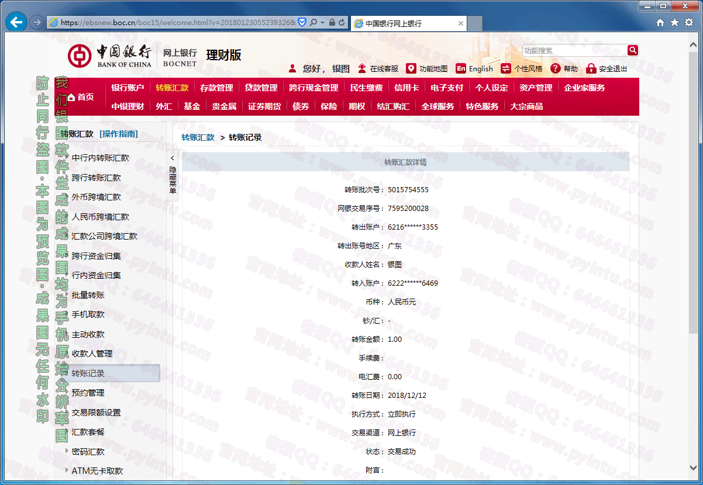This screenshot has height=485, width=703.
Task: Click the search magnifier in address bar
Action: coord(313,22)
